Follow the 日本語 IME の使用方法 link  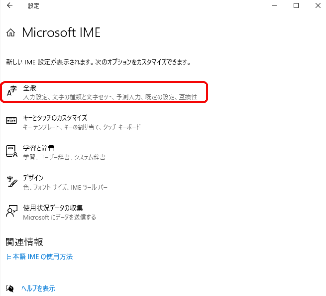click(x=40, y=257)
